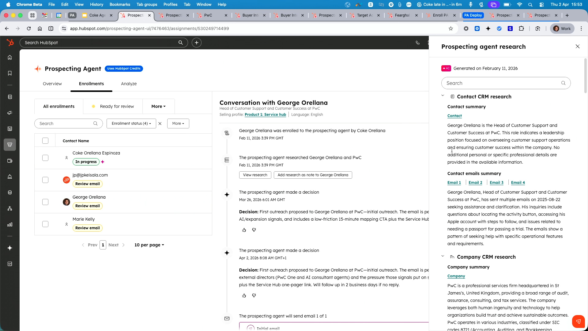
Task: Switch to the Analyze tab
Action: coord(129,84)
